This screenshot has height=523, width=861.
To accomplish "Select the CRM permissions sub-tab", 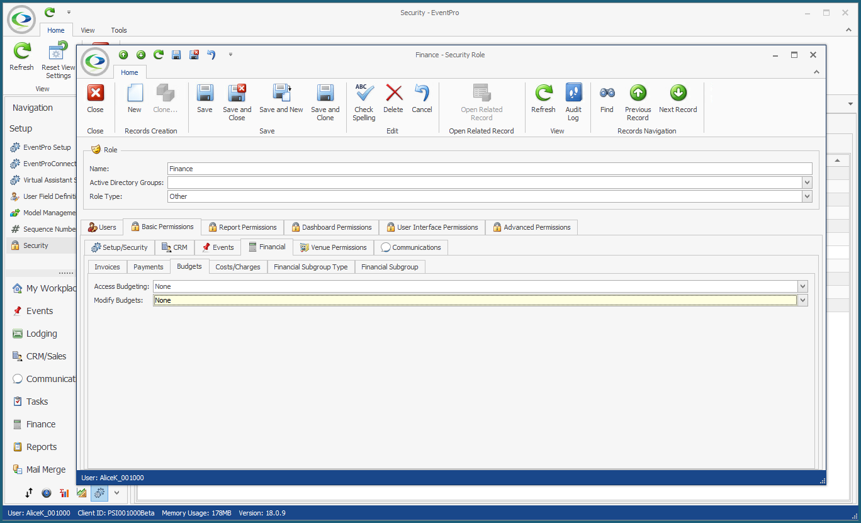I will pyautogui.click(x=174, y=247).
